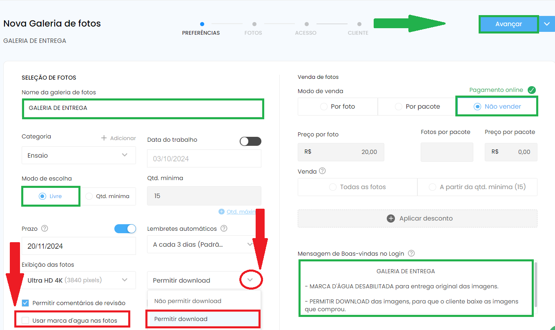This screenshot has width=555, height=330.
Task: Toggle the Data do trabalho switch
Action: (x=250, y=141)
